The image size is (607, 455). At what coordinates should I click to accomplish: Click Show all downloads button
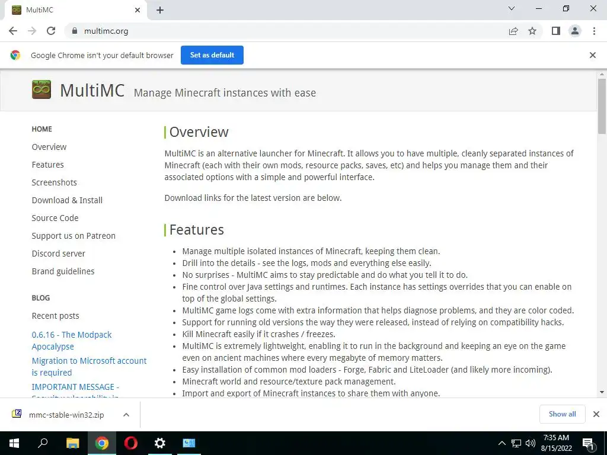[562, 414]
